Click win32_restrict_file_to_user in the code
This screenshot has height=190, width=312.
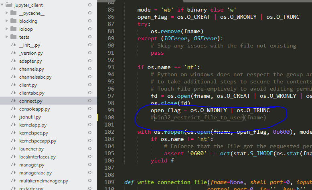[199, 118]
